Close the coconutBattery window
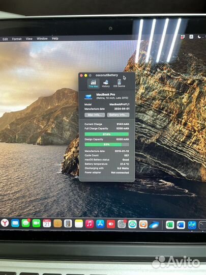This screenshot has width=206, height=275. coord(81,75)
